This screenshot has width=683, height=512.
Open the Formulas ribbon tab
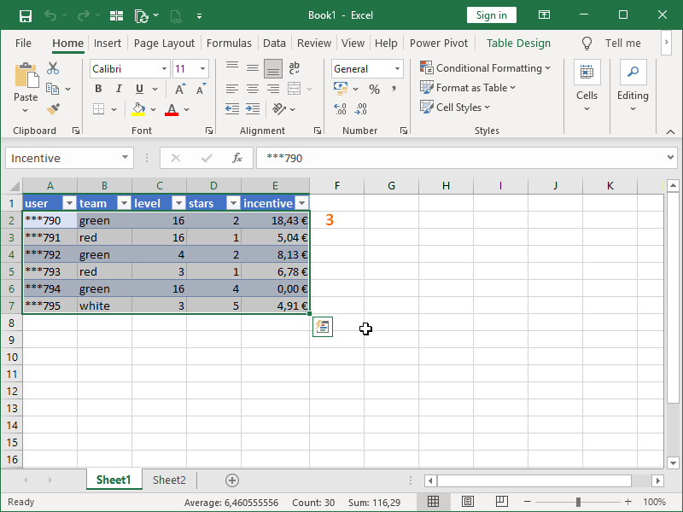point(229,43)
